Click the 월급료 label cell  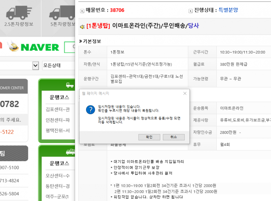tap(202, 64)
